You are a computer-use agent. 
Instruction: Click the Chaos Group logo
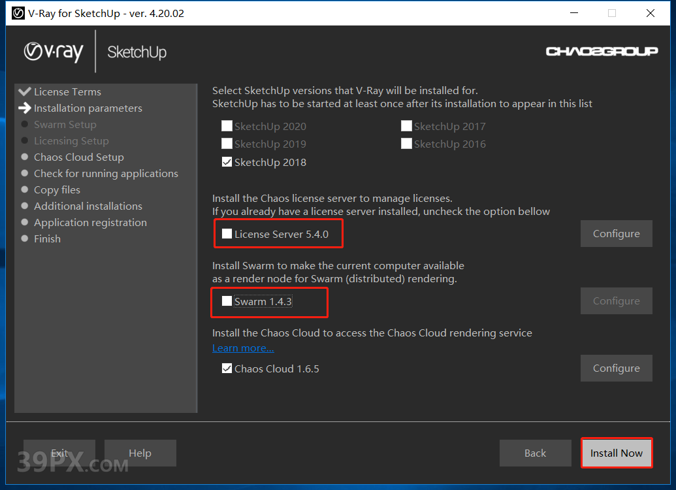click(602, 52)
